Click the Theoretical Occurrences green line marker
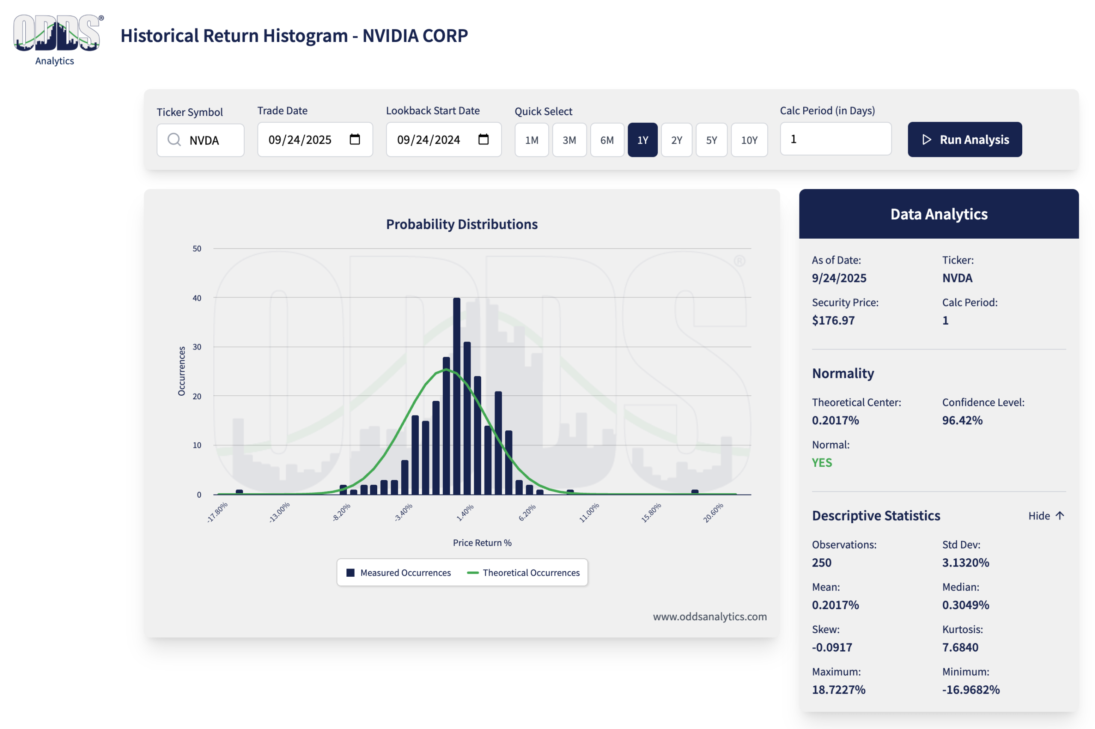The width and height of the screenshot is (1095, 729). coord(473,573)
